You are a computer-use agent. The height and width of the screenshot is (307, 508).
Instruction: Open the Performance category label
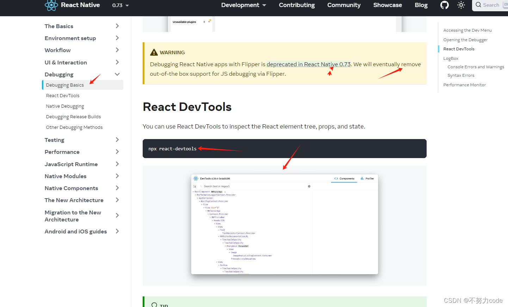(62, 152)
